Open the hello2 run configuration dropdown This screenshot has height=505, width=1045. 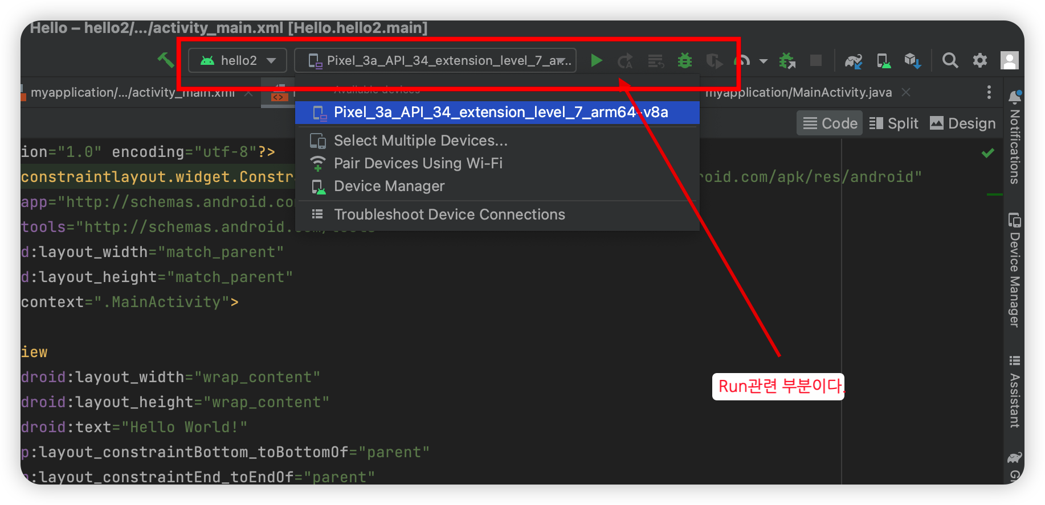click(x=238, y=60)
